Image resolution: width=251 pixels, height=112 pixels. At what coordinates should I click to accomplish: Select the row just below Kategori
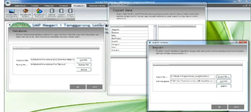(129, 47)
